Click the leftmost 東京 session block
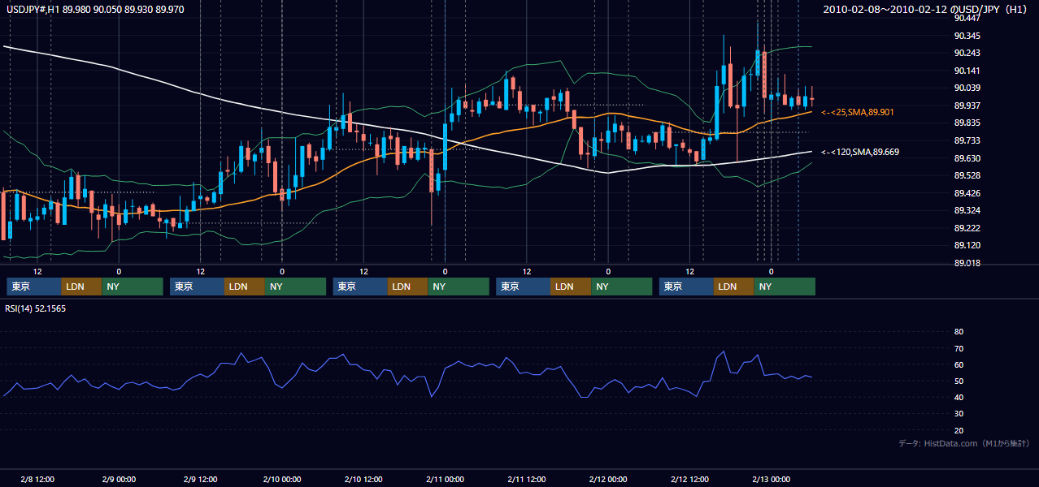1039x487 pixels. pyautogui.click(x=34, y=287)
